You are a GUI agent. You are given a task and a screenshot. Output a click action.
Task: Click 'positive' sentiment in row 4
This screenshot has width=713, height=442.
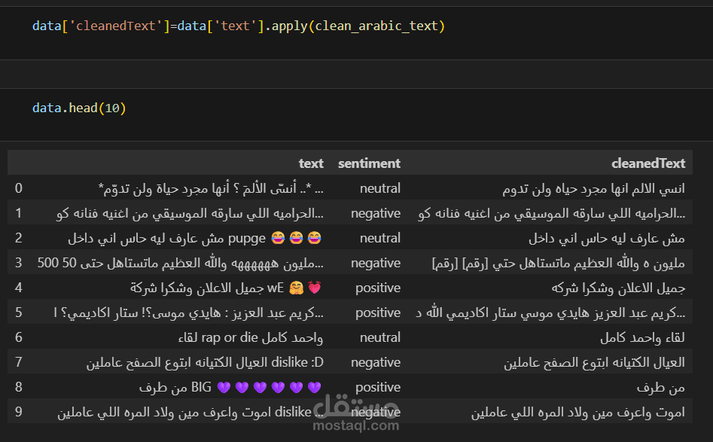tap(378, 288)
